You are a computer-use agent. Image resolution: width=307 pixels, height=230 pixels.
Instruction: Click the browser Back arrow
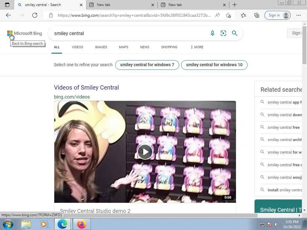tap(8, 15)
